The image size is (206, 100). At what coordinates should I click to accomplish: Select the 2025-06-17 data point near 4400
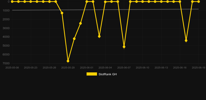pyautogui.click(x=186, y=41)
